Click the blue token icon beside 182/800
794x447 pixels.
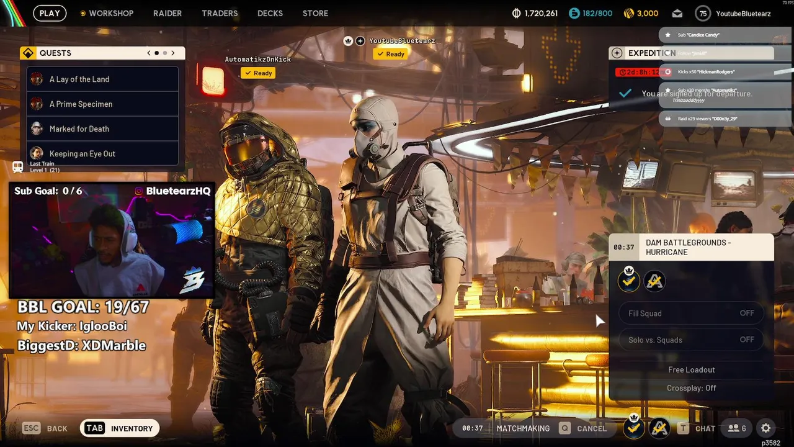coord(574,13)
